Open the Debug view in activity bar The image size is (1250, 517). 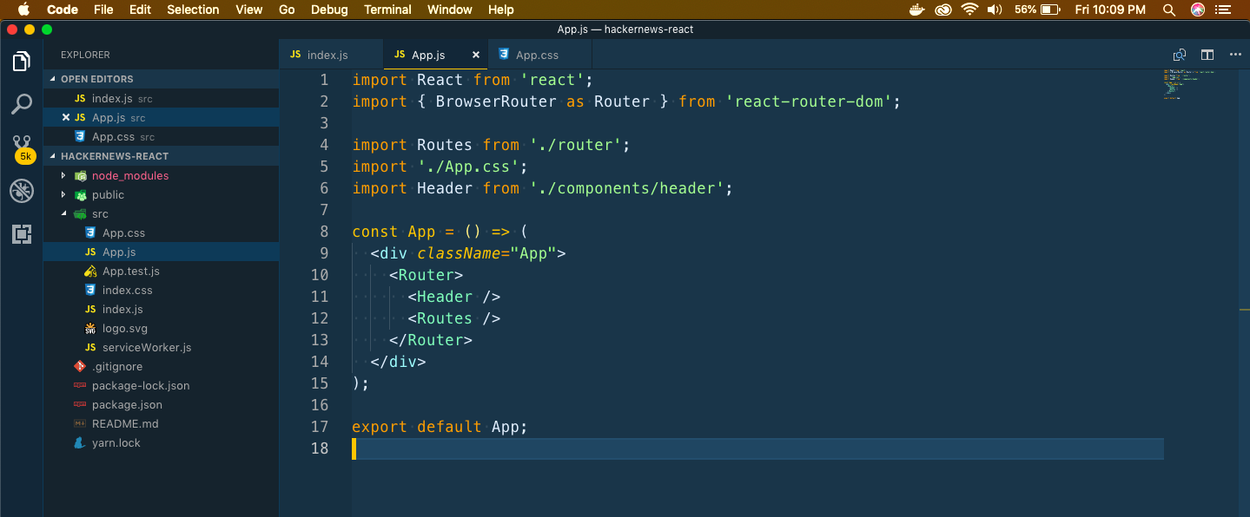click(22, 191)
